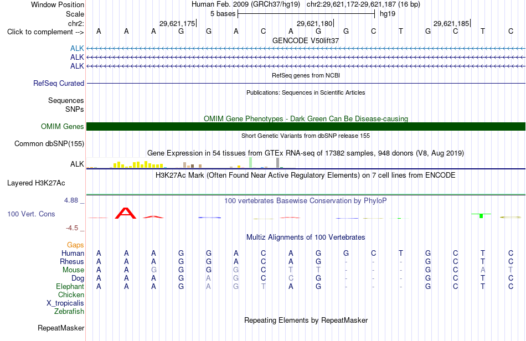Click the green T conservation bar in PhyloP
Image resolution: width=526 pixels, height=341 pixels.
coord(481,215)
